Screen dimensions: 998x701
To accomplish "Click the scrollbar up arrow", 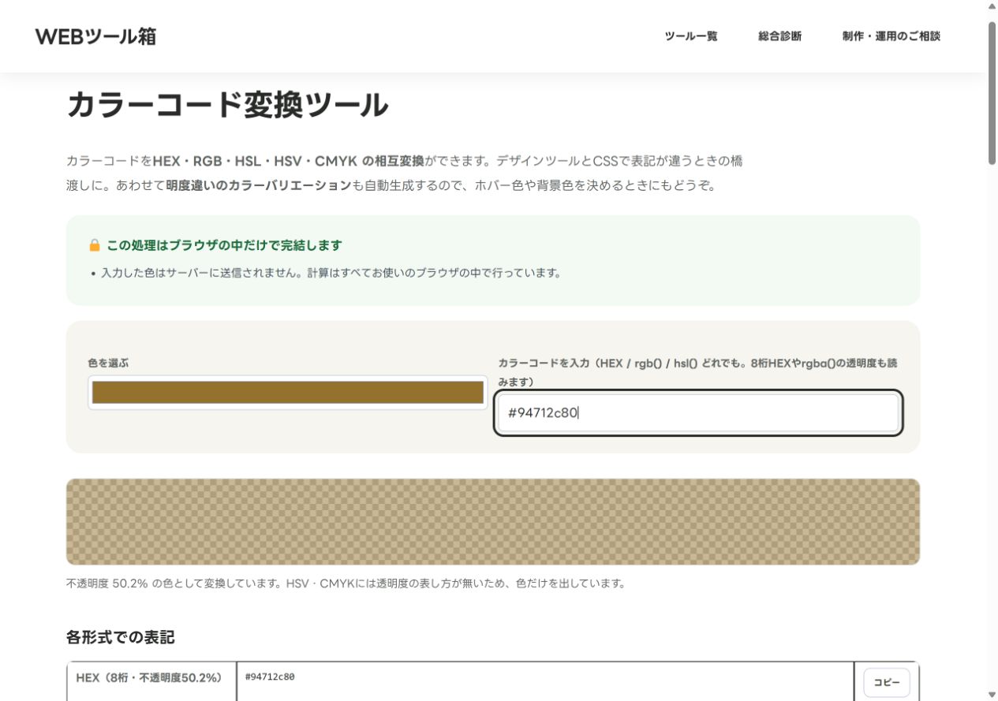I will 992,6.
